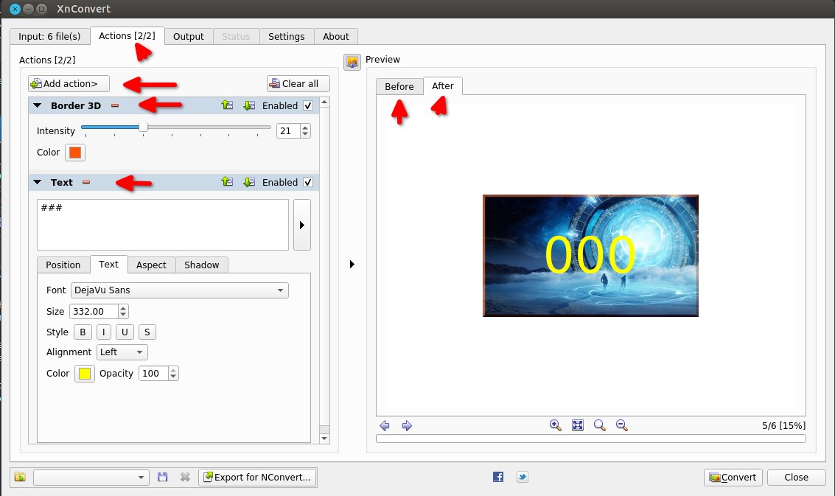Show the After preview tab
The image size is (835, 496).
(x=442, y=85)
